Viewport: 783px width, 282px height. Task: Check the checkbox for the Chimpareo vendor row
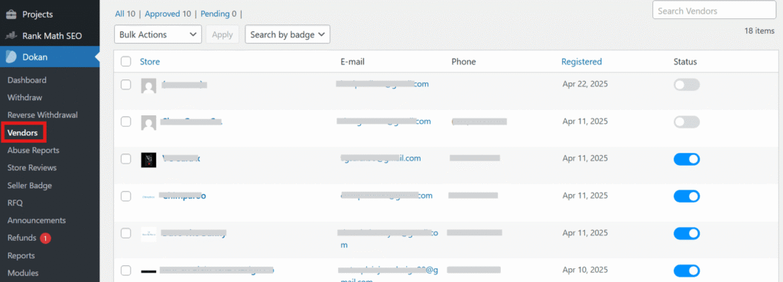point(126,196)
